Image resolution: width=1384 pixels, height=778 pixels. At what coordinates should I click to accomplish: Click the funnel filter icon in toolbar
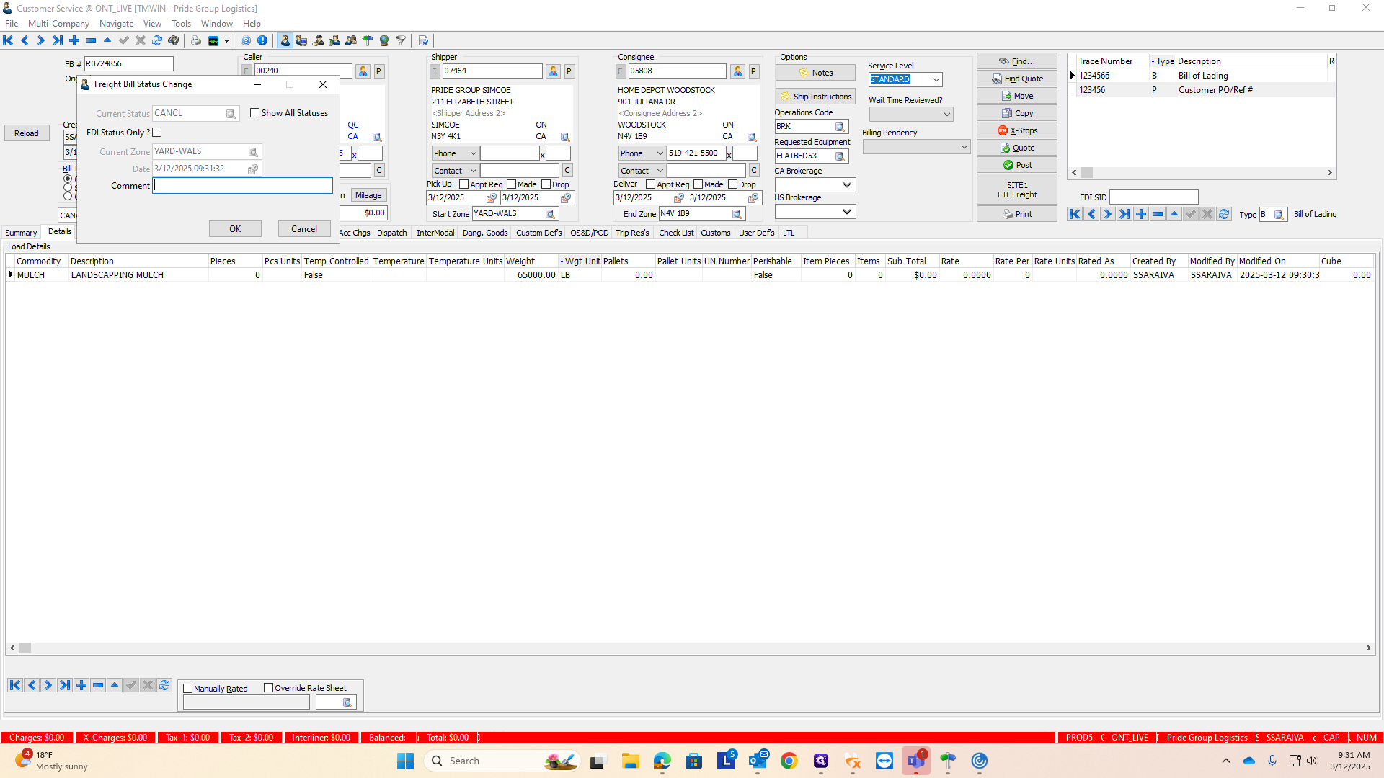point(401,41)
